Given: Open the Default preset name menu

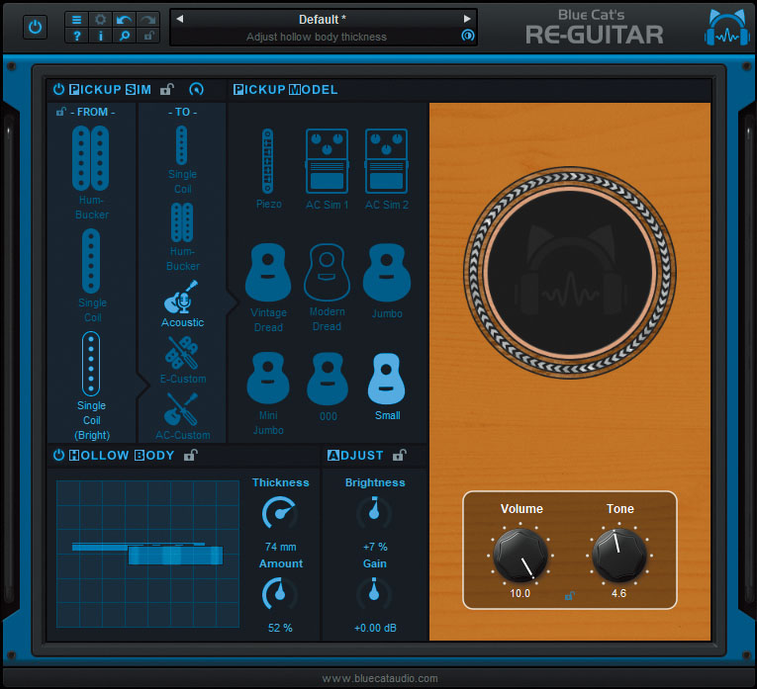Looking at the screenshot, I should coord(322,20).
